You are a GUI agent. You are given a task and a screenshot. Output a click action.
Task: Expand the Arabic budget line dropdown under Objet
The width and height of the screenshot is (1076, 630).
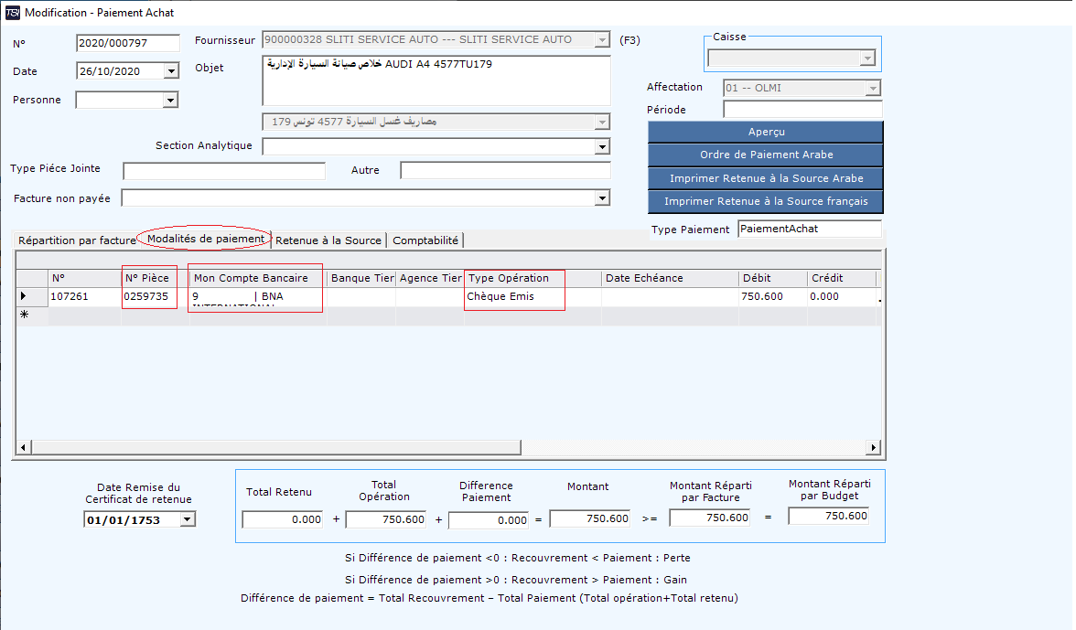click(x=602, y=122)
